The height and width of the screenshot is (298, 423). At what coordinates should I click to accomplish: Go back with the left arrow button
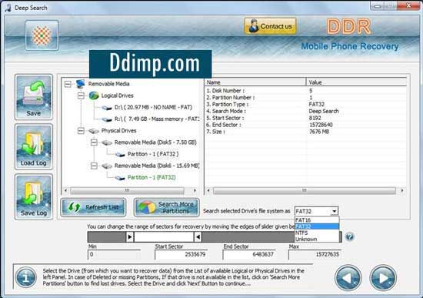(348, 277)
